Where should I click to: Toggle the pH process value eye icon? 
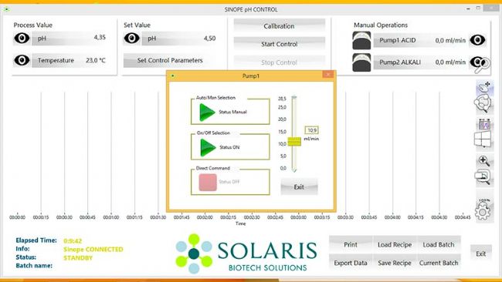(x=22, y=39)
